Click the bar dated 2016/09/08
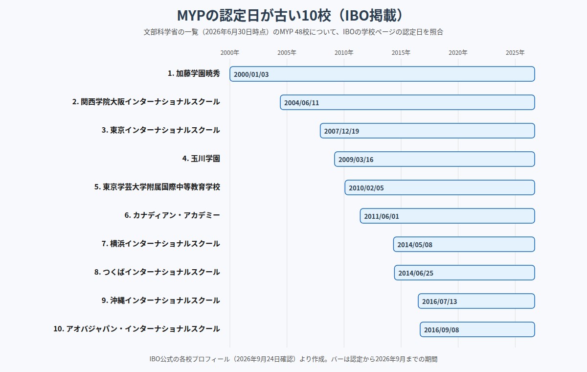The width and height of the screenshot is (587, 372). coord(477,329)
